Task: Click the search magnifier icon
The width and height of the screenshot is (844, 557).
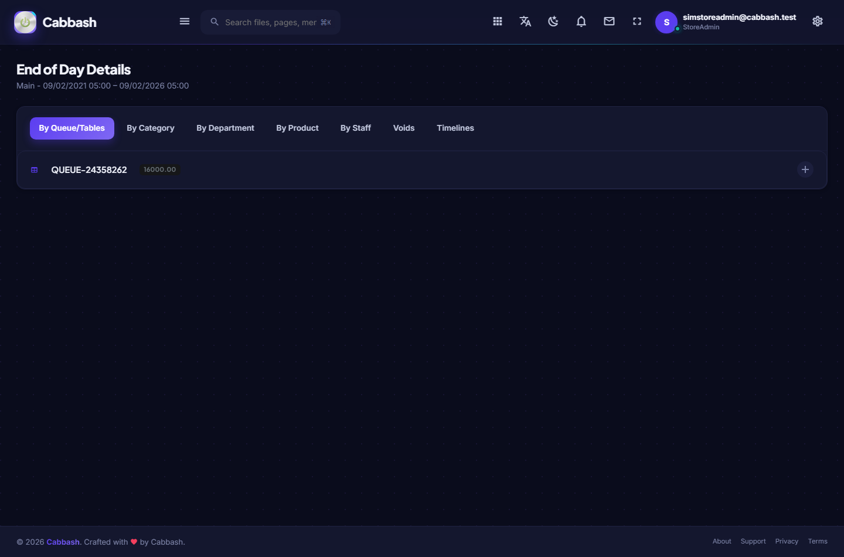Action: (x=215, y=22)
